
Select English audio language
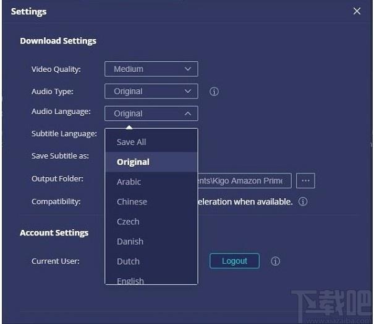(x=151, y=279)
